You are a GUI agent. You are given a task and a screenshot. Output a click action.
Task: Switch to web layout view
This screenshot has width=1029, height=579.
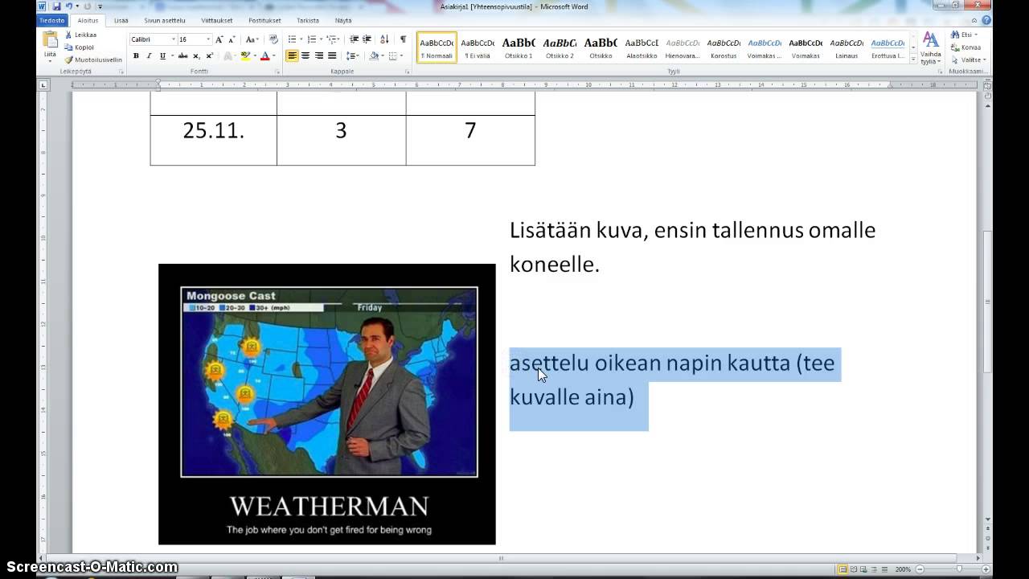[x=863, y=569]
